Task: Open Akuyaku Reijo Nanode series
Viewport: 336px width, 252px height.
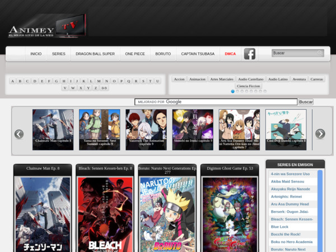Action: [x=290, y=189]
